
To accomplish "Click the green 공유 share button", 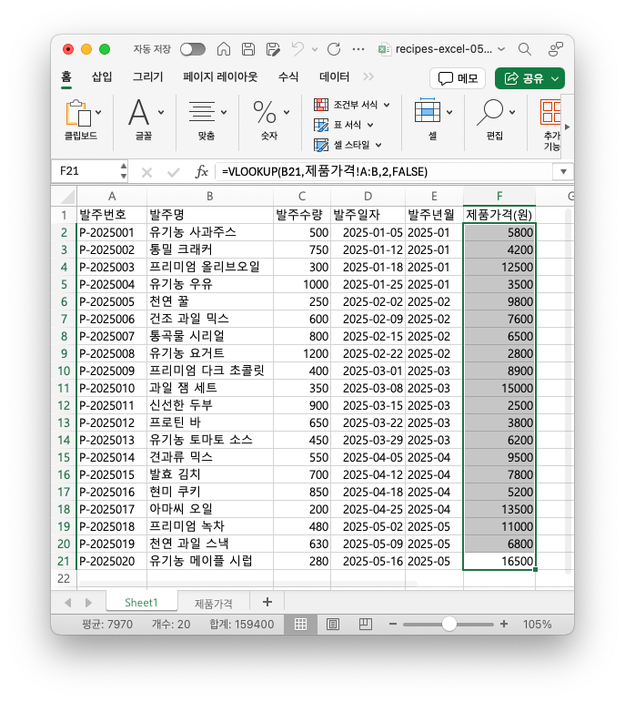I will point(529,78).
